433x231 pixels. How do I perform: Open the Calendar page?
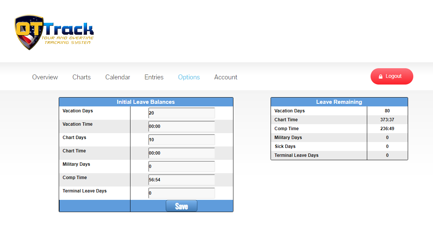click(117, 77)
